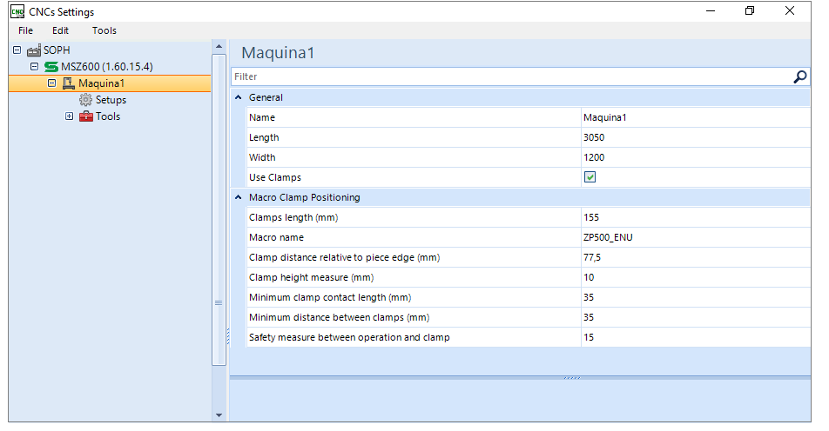This screenshot has width=829, height=431.
Task: Click the filter magnifying glass icon
Action: (x=800, y=77)
